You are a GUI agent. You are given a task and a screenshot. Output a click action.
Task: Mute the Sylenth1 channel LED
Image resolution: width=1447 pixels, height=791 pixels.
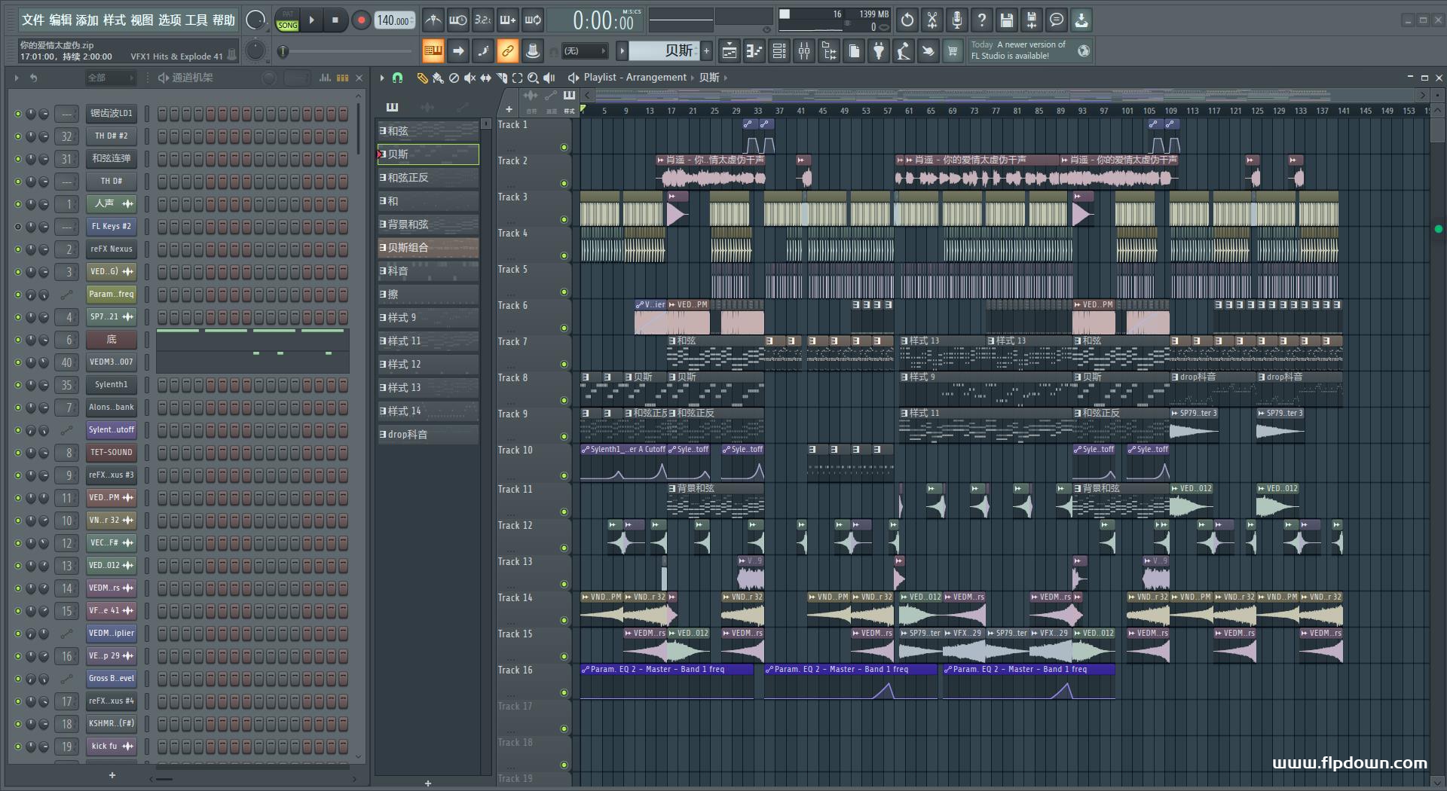[x=18, y=385]
